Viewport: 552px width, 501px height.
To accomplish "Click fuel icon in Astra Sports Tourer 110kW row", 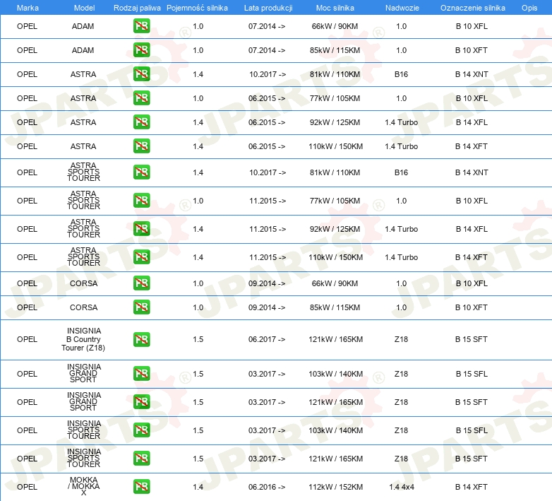I will click(141, 257).
